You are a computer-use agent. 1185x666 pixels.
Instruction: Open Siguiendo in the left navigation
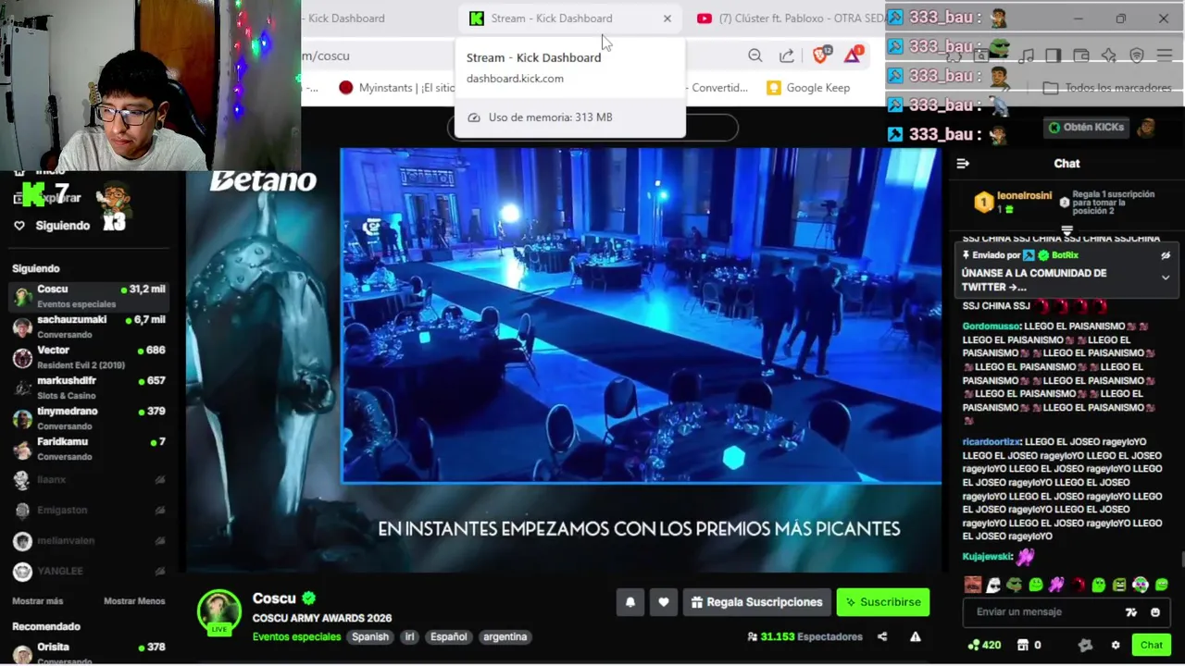click(62, 226)
